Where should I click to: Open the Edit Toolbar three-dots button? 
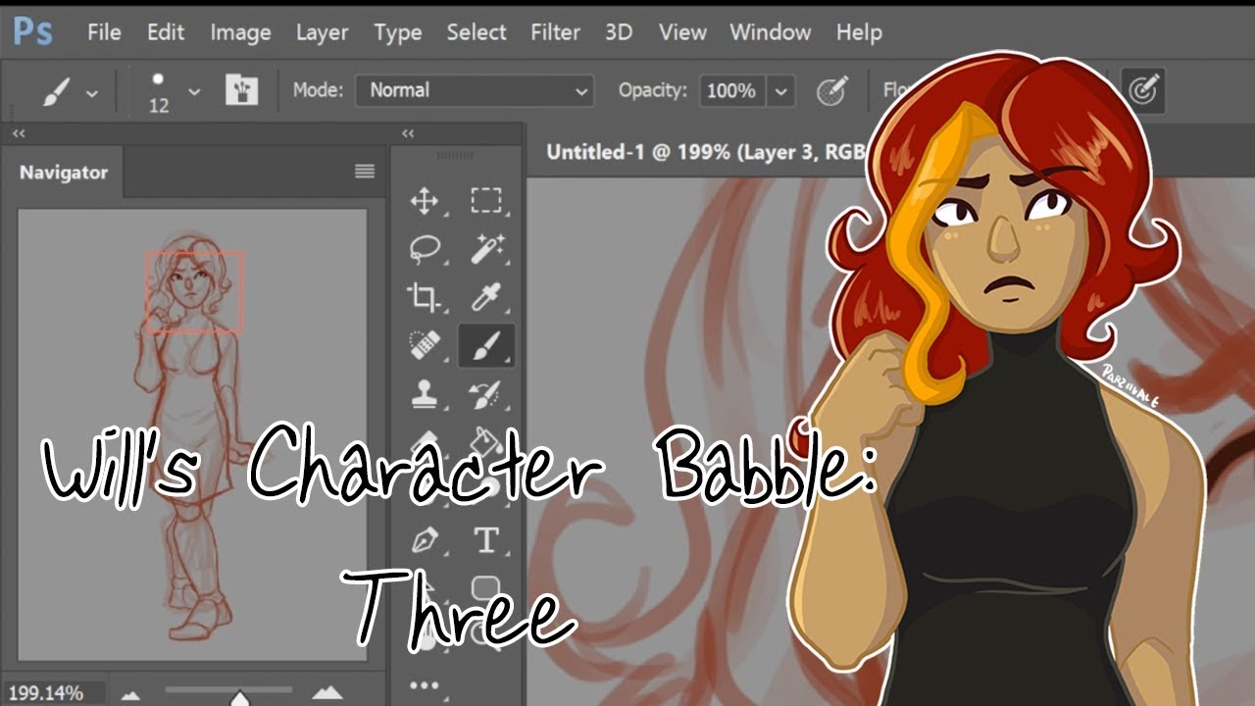click(425, 685)
